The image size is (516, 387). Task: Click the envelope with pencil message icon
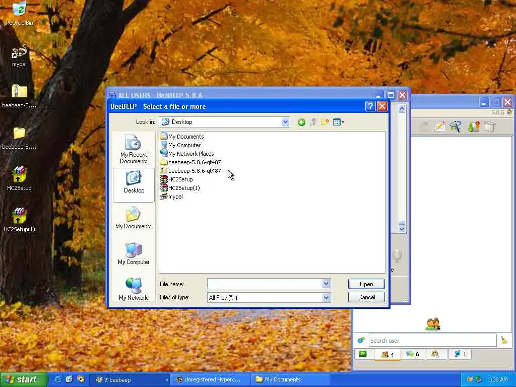[439, 126]
